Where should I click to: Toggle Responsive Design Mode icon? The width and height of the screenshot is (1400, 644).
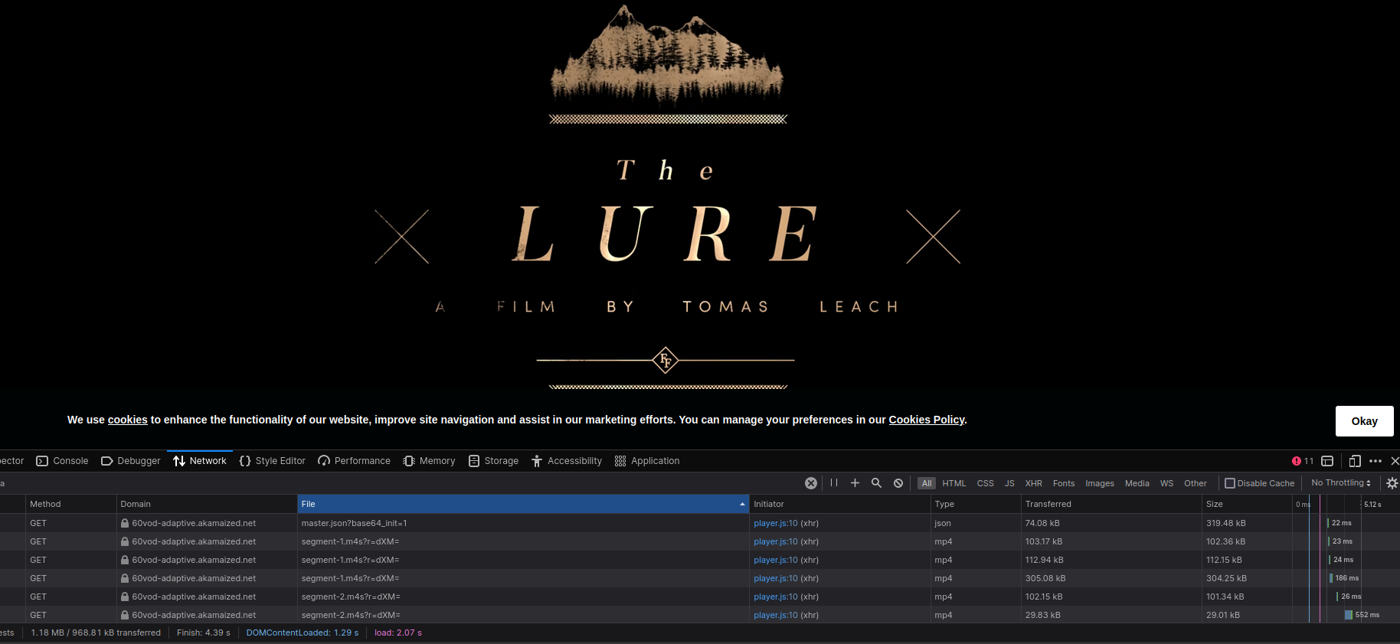tap(1355, 461)
